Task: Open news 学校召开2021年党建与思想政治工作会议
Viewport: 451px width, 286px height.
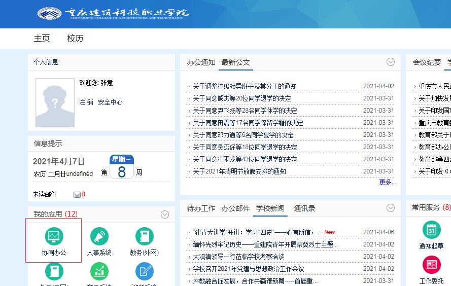Action: click(248, 269)
